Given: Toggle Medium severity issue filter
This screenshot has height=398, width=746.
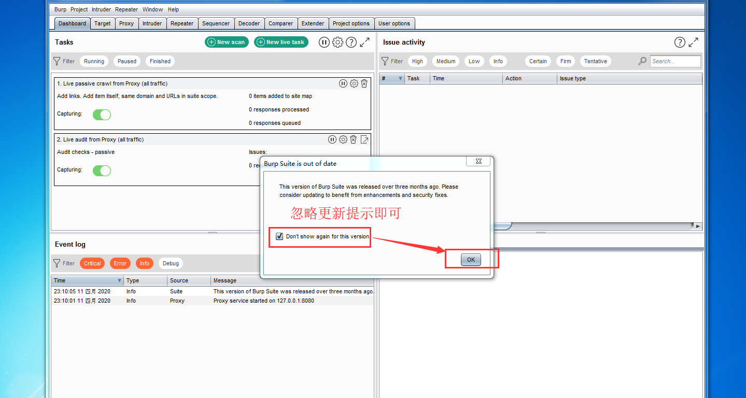Looking at the screenshot, I should pos(446,61).
